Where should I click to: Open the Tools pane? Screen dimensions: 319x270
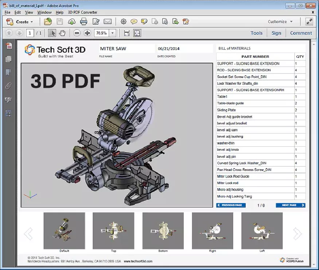tap(256, 33)
